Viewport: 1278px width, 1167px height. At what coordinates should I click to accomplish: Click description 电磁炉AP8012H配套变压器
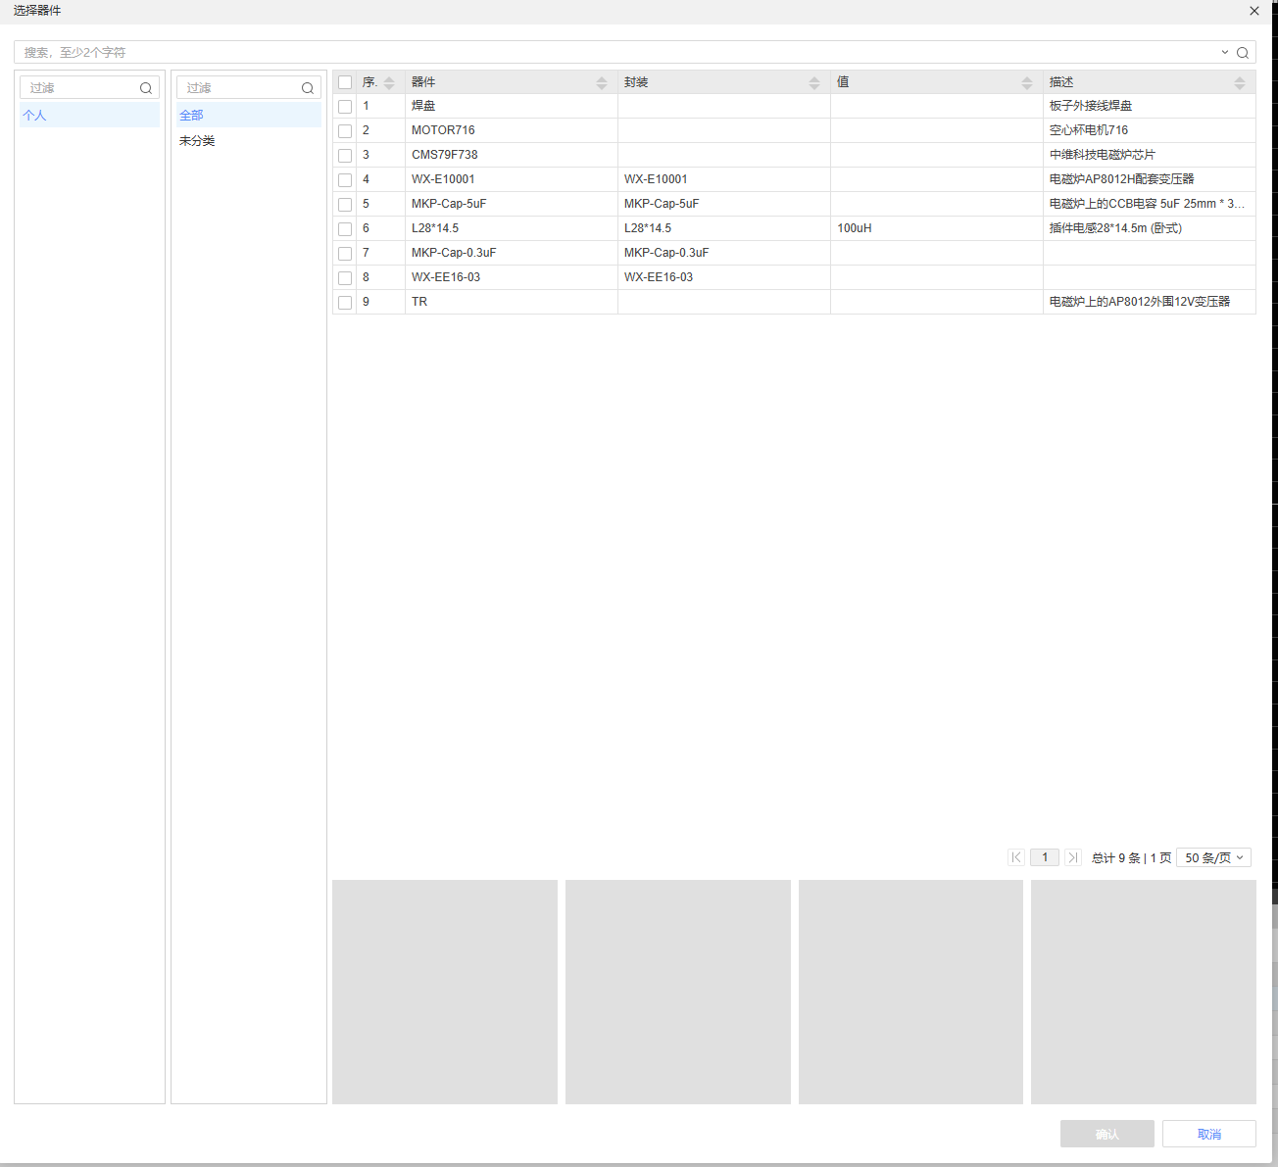point(1122,179)
